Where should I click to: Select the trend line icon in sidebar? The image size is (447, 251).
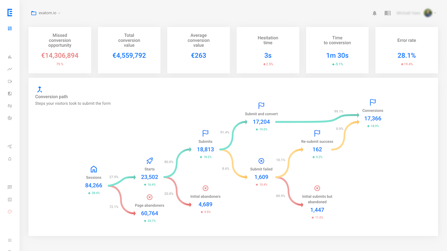coord(10,69)
